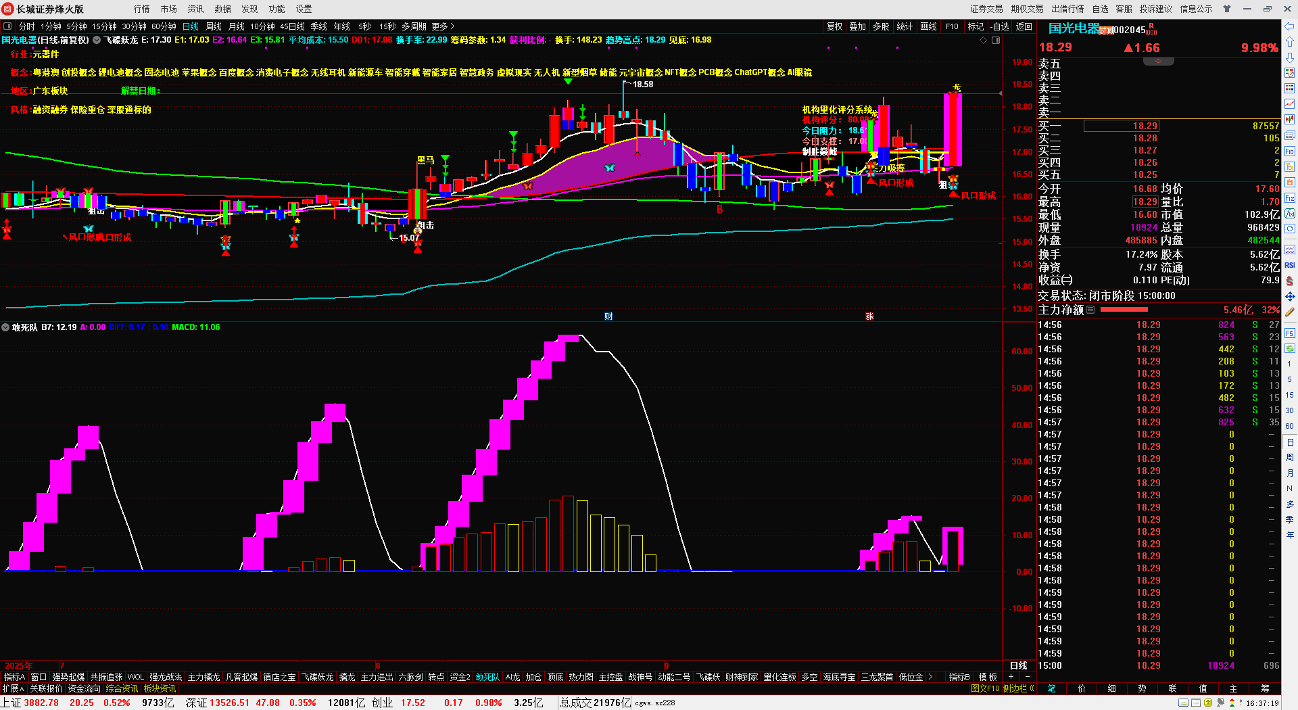Click the red S icon in sidebar
Viewport: 1298px width, 710px height.
coord(1290,281)
